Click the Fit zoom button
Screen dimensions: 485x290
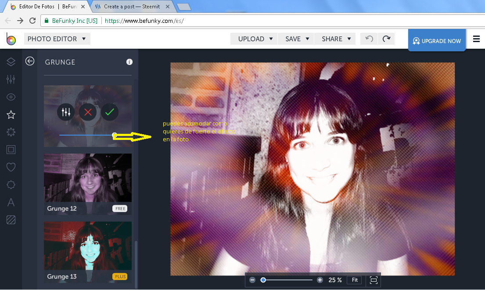[x=355, y=280]
